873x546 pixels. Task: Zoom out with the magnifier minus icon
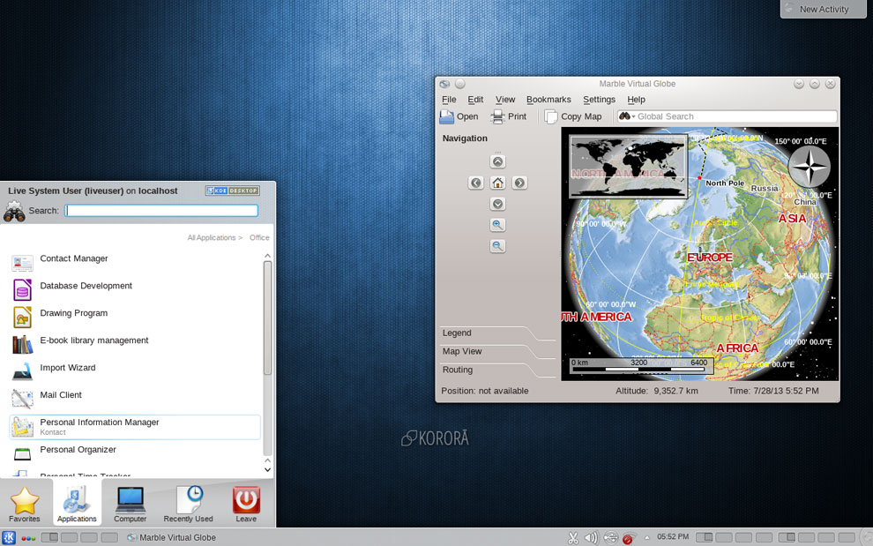(x=497, y=246)
